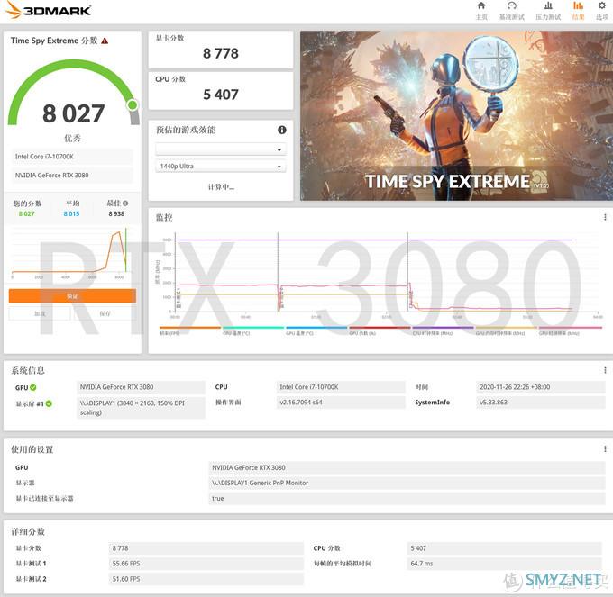Toggle the frame rate (FPS) orange legend

(x=190, y=330)
